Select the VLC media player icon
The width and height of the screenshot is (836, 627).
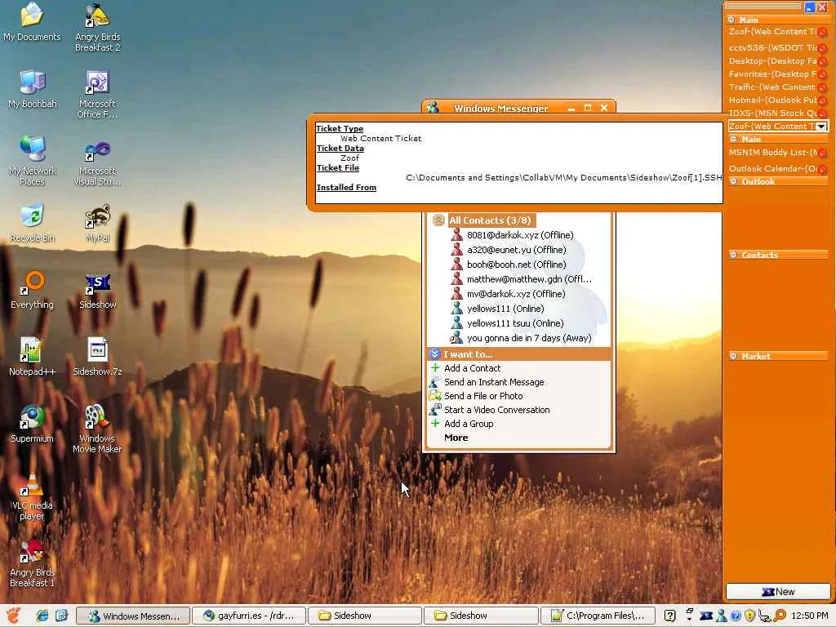point(32,497)
